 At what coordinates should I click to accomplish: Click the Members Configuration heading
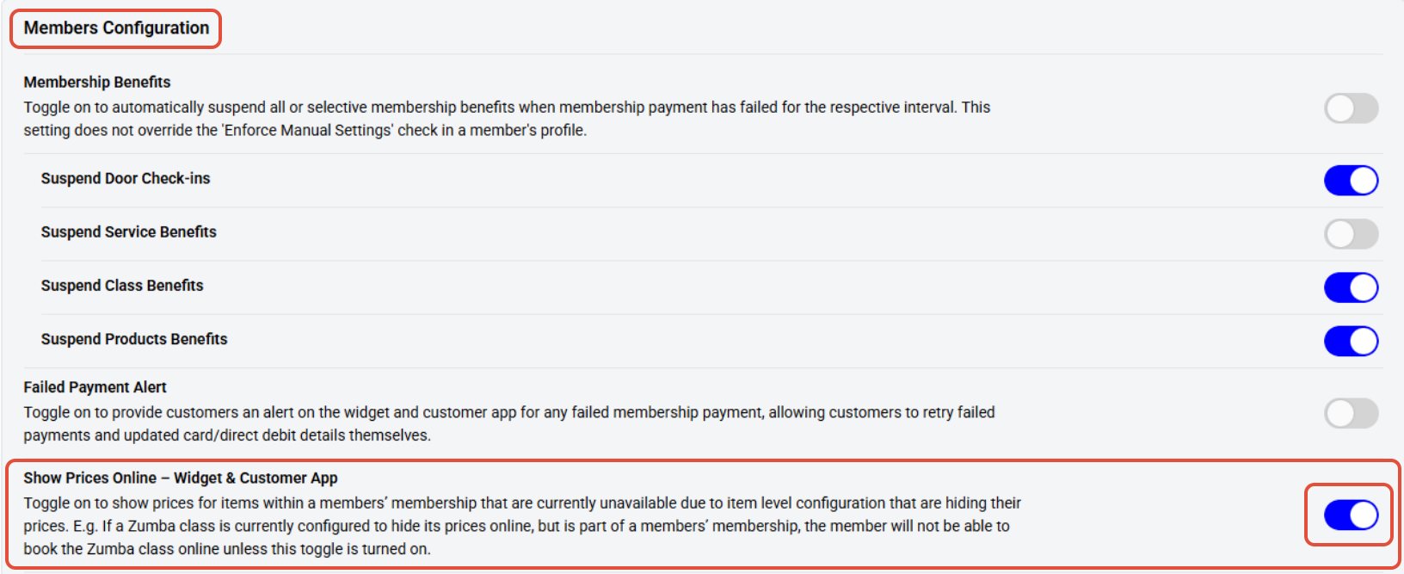point(116,28)
